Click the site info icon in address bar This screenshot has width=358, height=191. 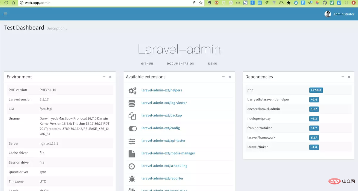[x=21, y=3]
